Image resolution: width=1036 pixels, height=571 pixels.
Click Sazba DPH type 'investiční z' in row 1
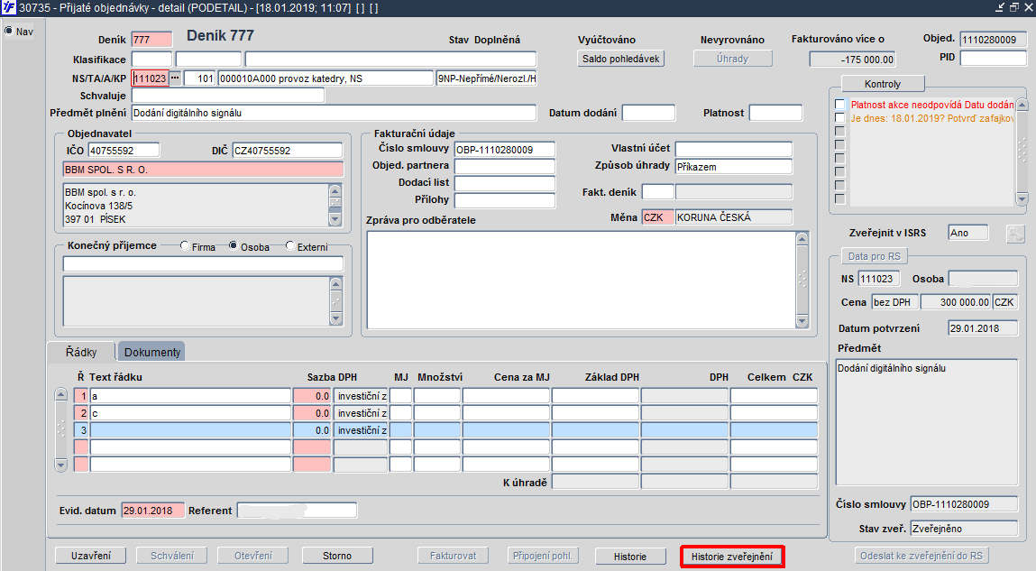[361, 396]
